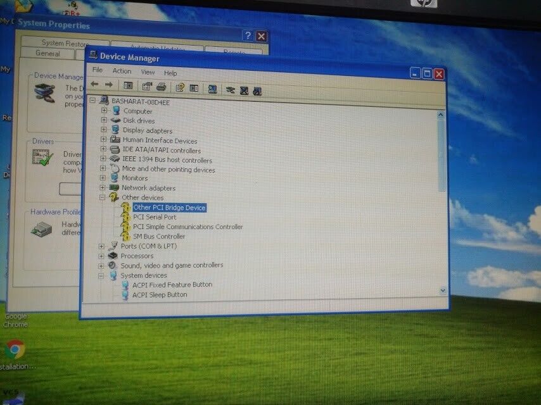Expand the Human Interface Devices node

click(x=103, y=139)
